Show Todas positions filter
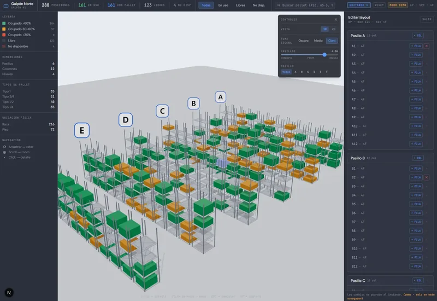Screen dimensions: 437x301 [206, 5]
